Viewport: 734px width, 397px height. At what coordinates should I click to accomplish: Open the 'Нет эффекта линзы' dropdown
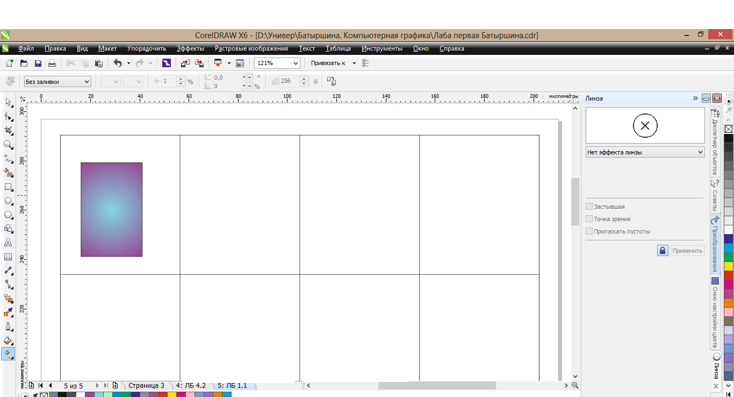tap(645, 152)
